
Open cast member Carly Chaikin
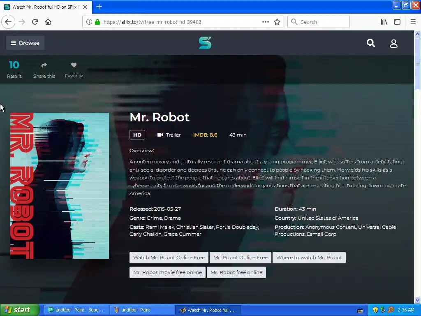[146, 234]
